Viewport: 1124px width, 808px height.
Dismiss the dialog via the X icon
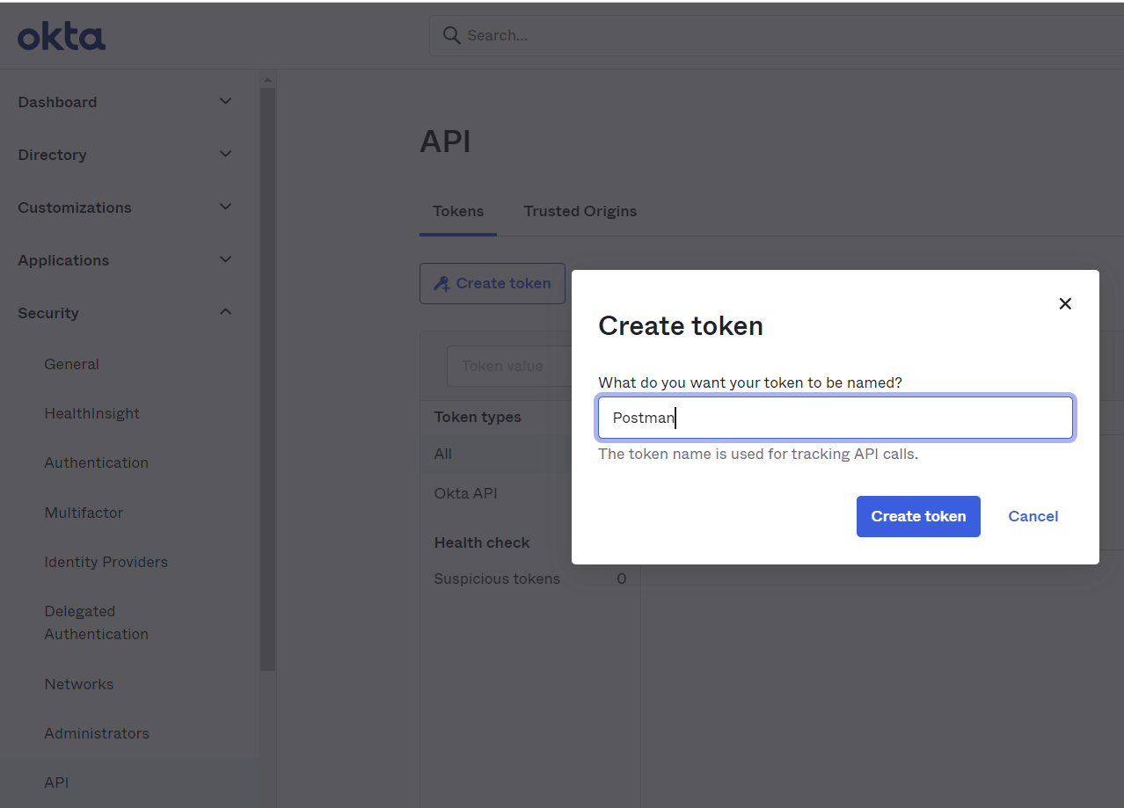[1065, 303]
